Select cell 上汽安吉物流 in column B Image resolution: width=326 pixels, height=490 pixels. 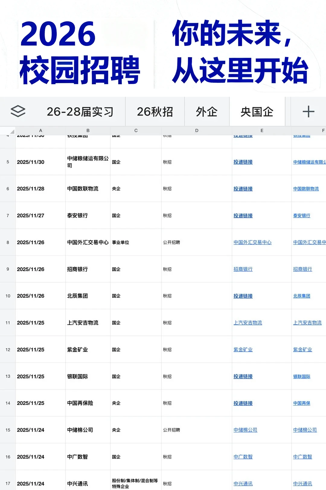click(x=88, y=323)
